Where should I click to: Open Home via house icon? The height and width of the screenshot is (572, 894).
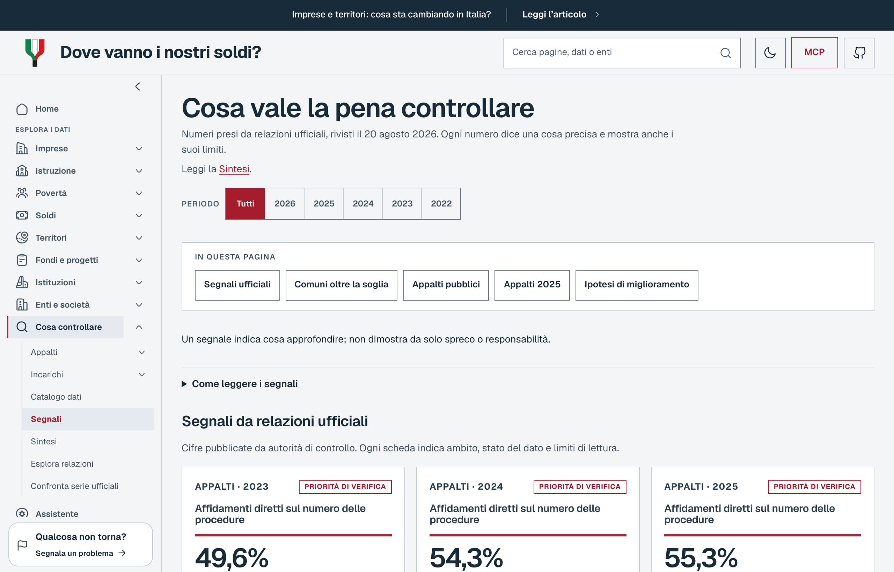(22, 109)
